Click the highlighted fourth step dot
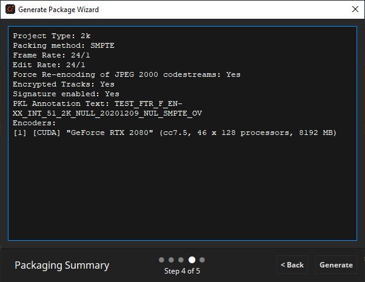Screen dimensions: 365x282 point(192,260)
